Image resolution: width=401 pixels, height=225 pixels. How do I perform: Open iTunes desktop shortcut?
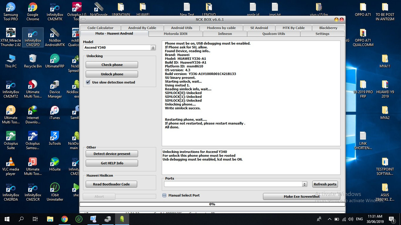pos(55,112)
